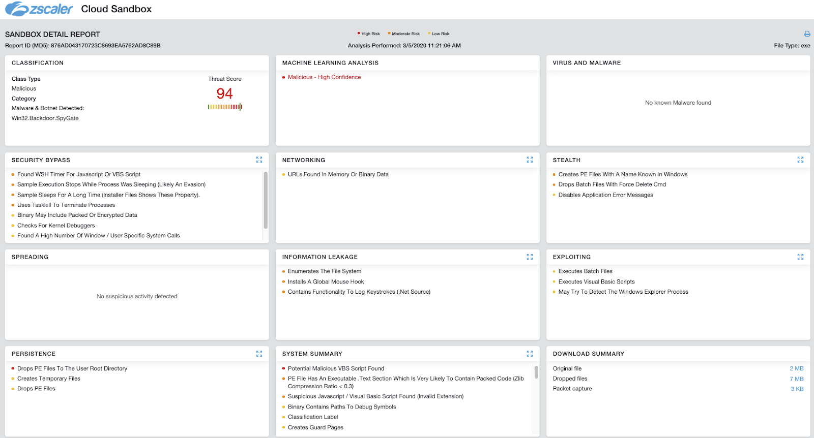814x438 pixels.
Task: Click "No known Malware found" message
Action: (x=678, y=103)
